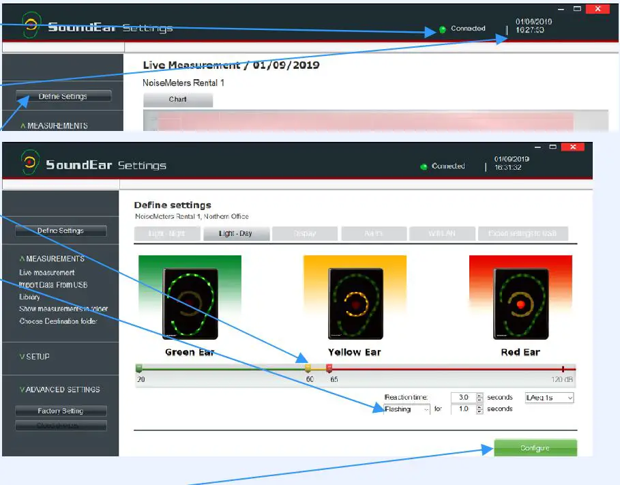Switch to the Alarm tab
Screen dimensions: 620x485
pos(374,233)
